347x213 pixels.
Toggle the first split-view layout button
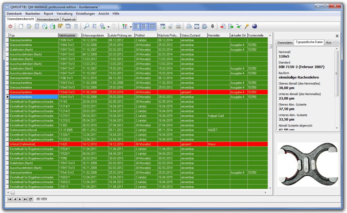click(136, 26)
